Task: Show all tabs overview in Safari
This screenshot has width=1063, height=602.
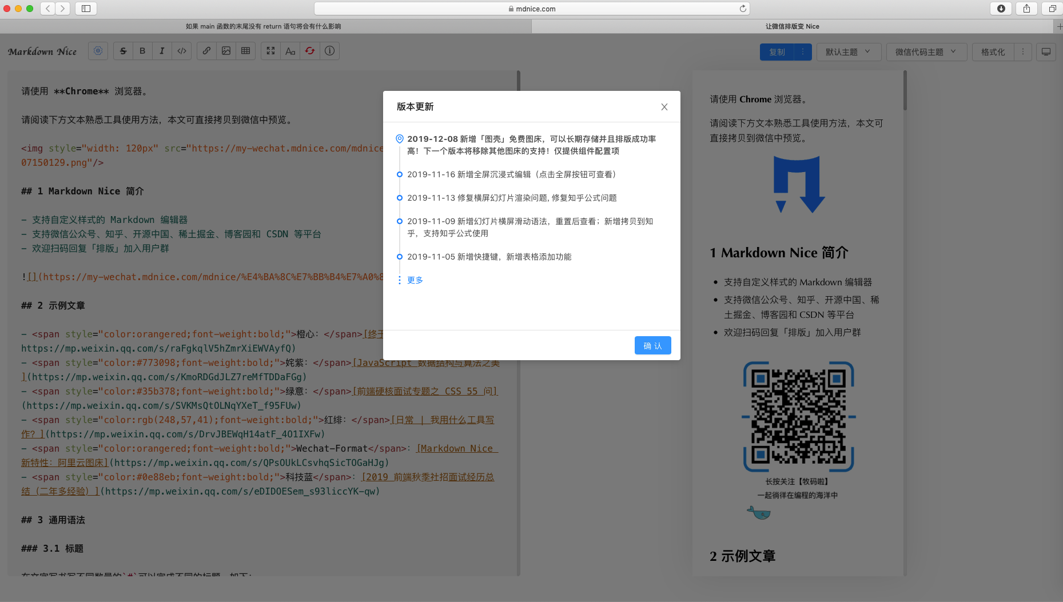Action: (x=1052, y=9)
